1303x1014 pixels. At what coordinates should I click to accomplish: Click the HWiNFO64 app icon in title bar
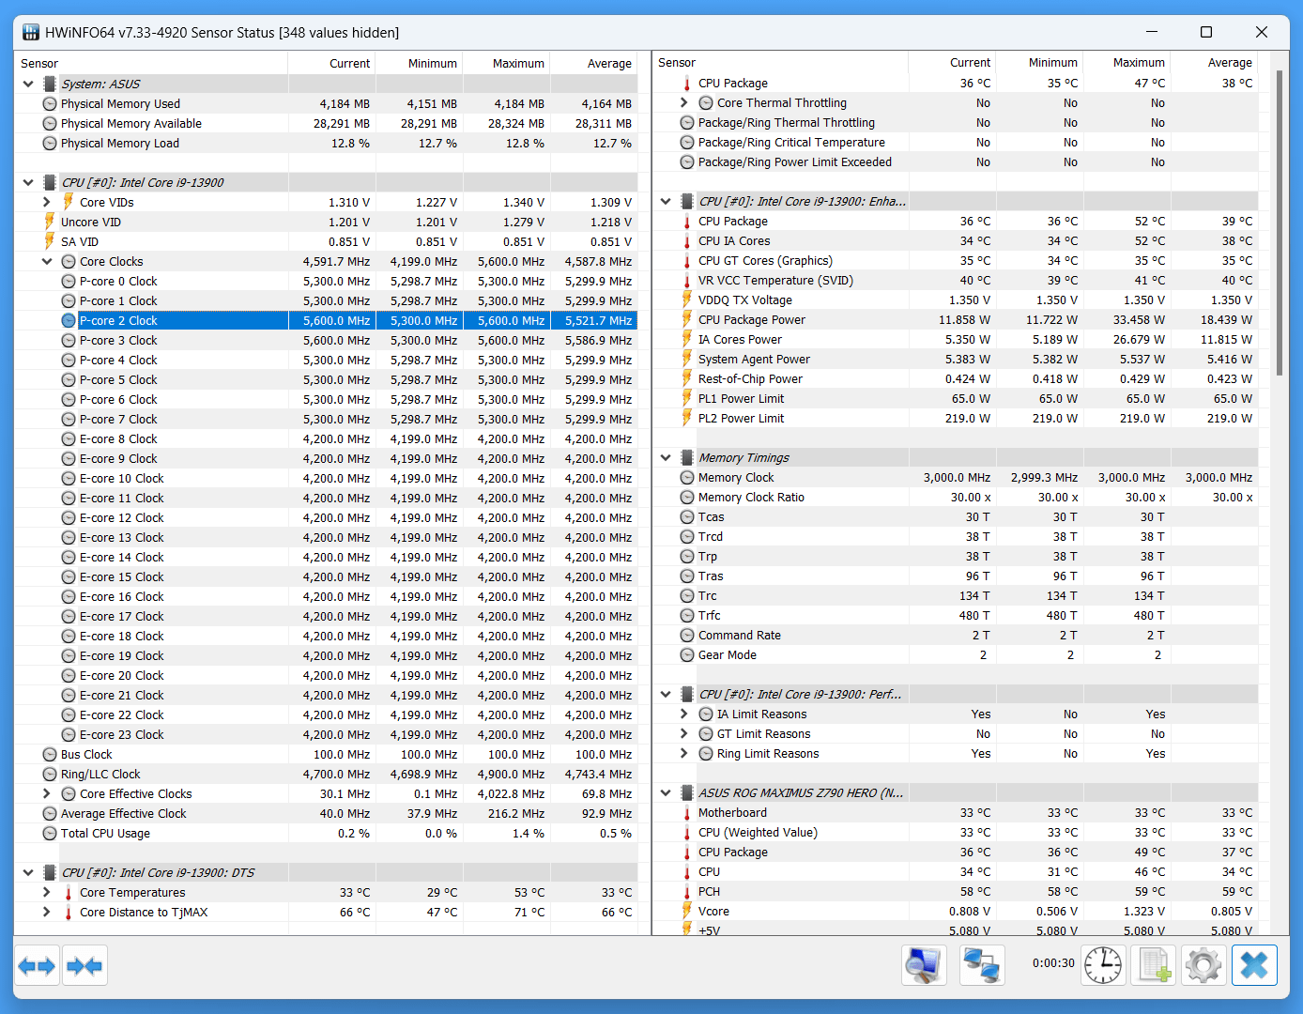31,32
